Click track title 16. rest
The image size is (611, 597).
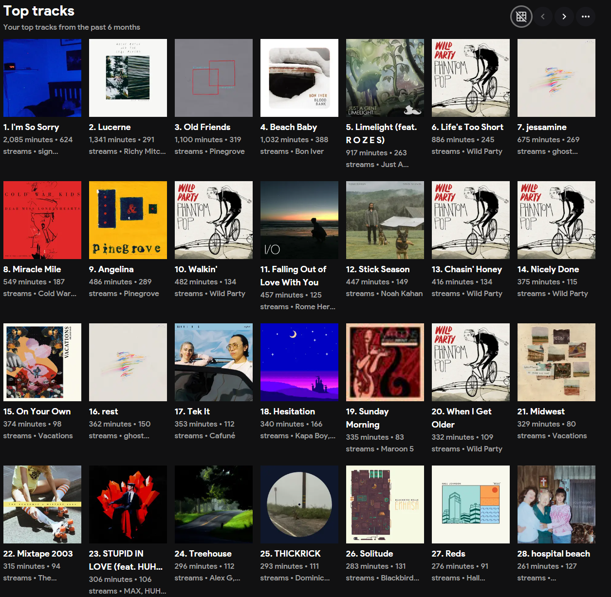tap(104, 411)
